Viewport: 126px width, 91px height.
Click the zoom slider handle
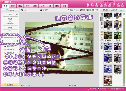point(25,10)
